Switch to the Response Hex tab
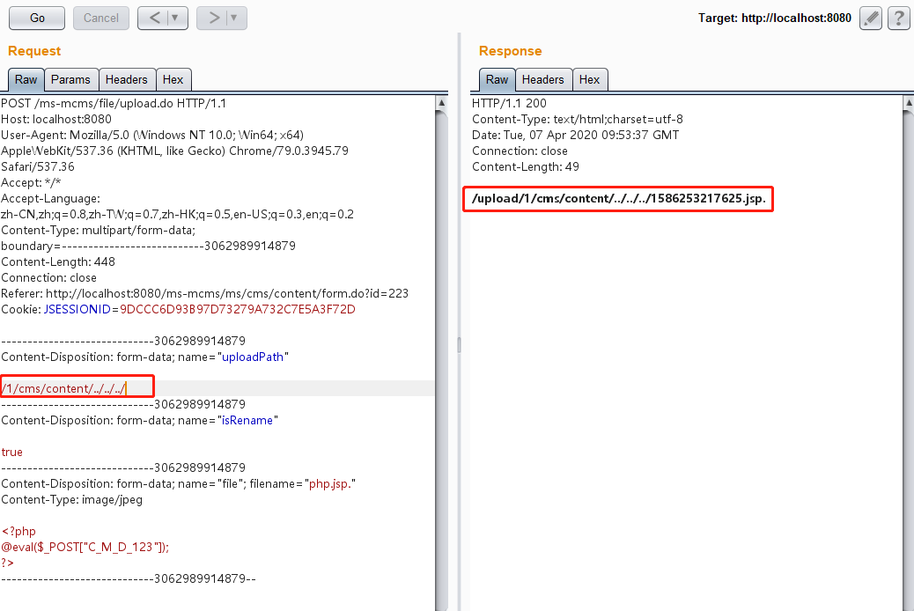Image resolution: width=914 pixels, height=611 pixels. [589, 80]
